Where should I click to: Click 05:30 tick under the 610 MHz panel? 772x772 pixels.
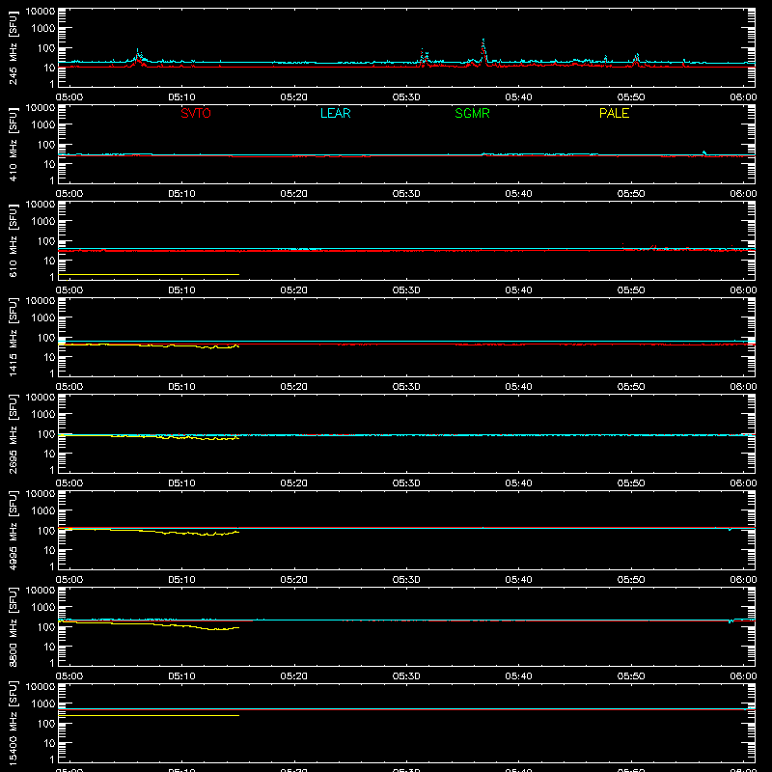406,290
